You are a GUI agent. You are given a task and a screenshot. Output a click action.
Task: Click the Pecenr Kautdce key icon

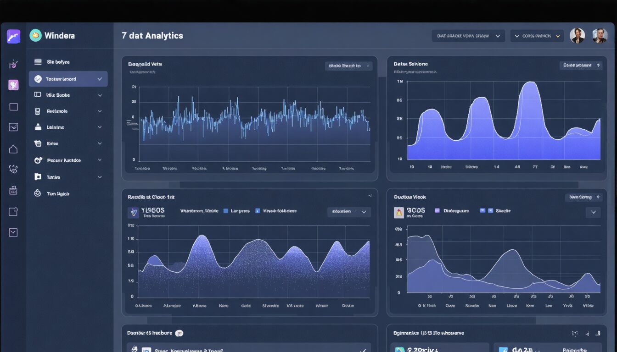[38, 160]
